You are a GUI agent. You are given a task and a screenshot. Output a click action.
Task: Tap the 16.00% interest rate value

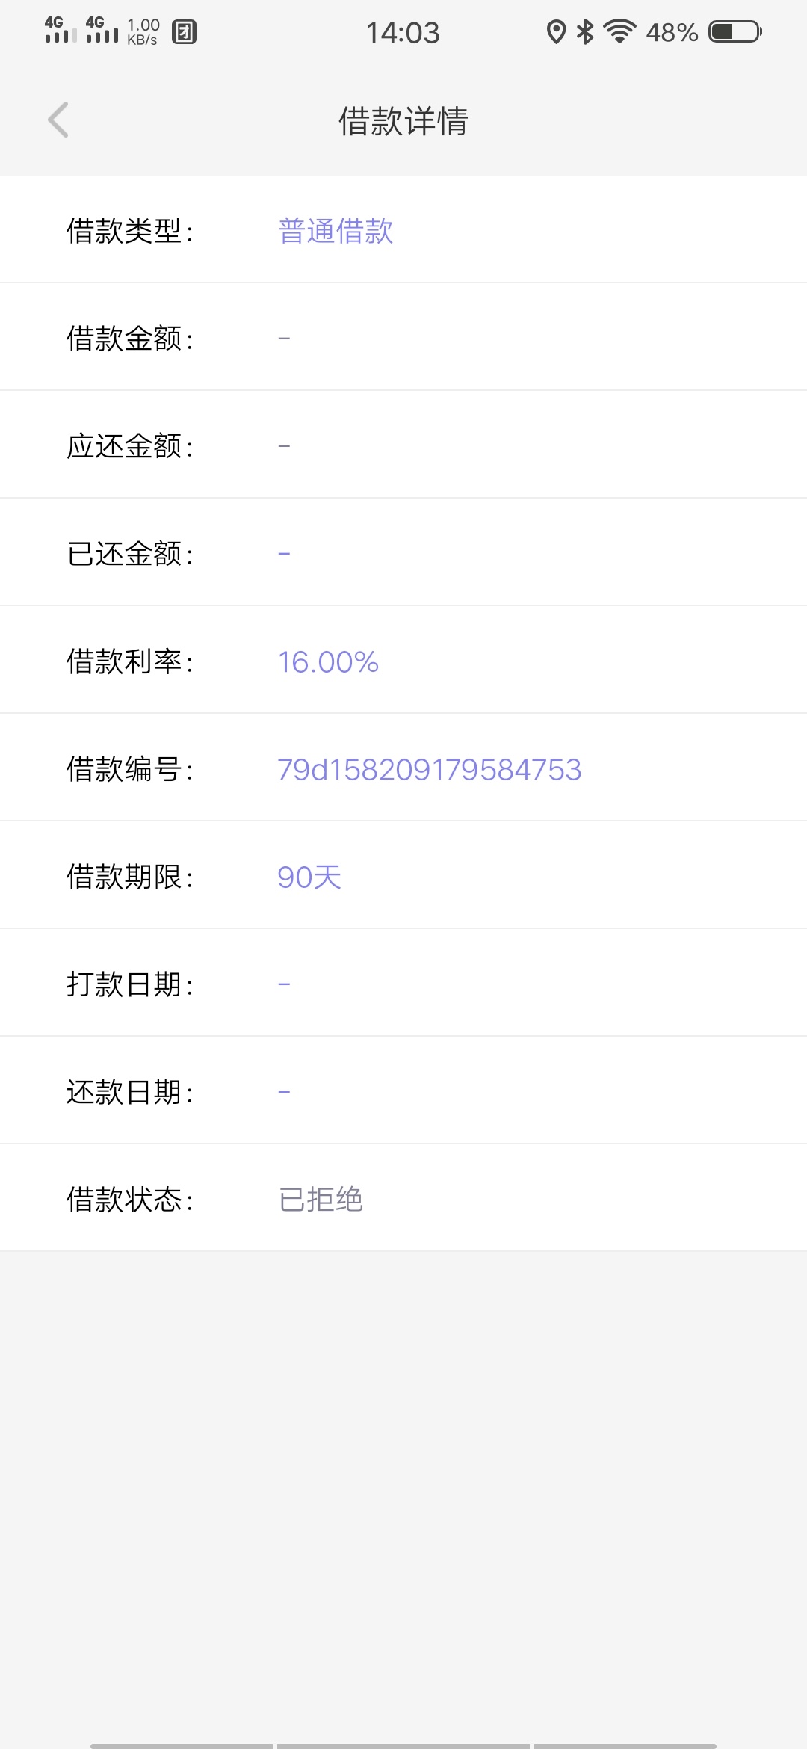pos(328,661)
